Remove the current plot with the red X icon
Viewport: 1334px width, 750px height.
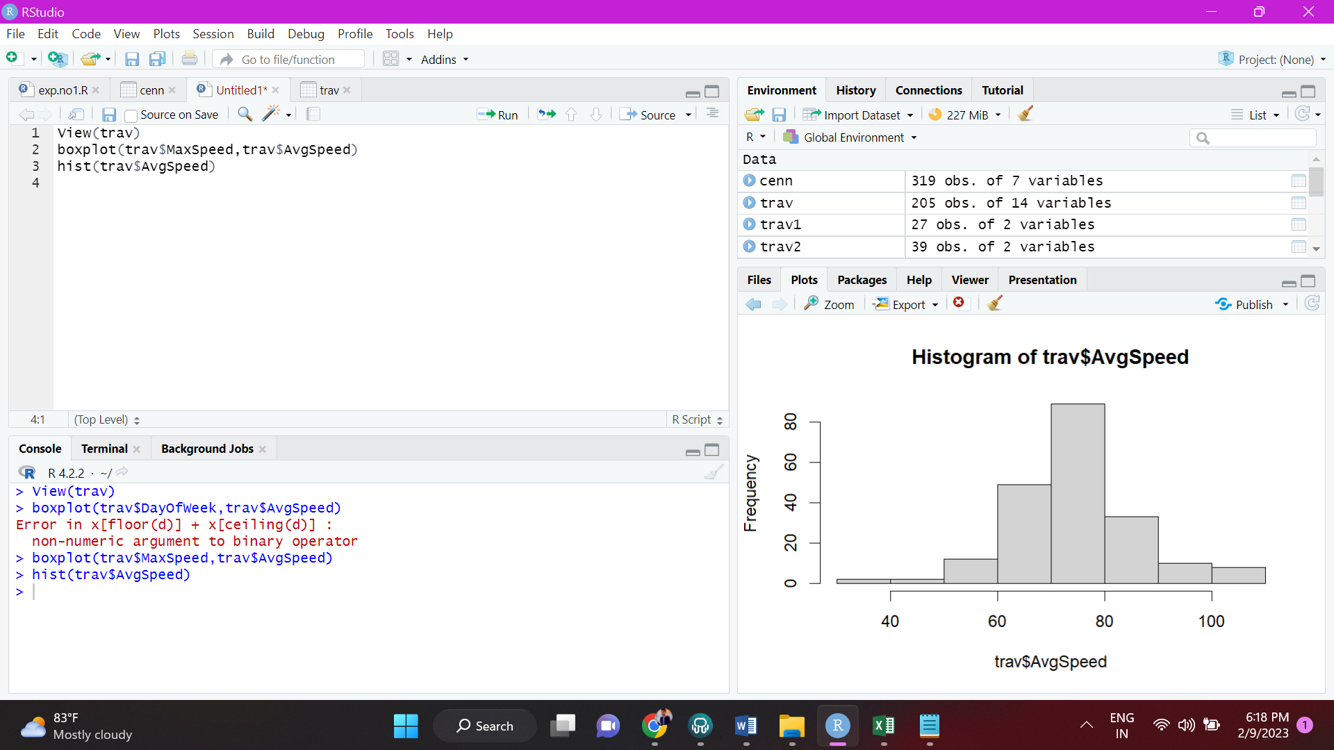point(960,303)
